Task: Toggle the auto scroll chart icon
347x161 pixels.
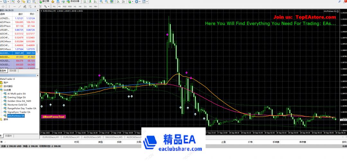Action: click(x=118, y=2)
